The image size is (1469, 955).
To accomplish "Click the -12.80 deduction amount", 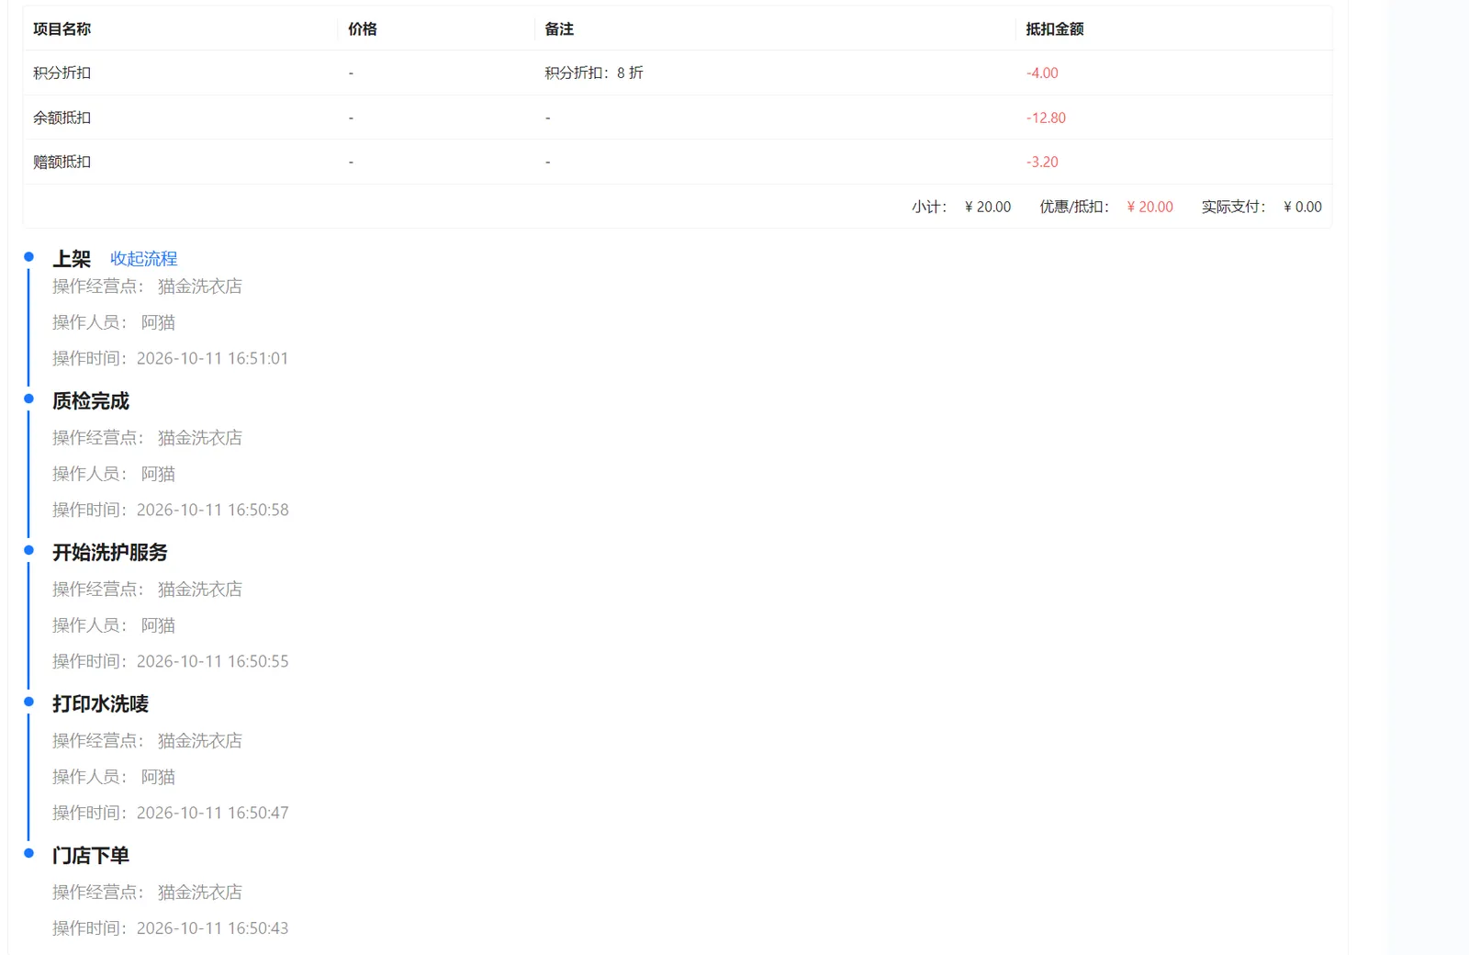I will [x=1046, y=118].
